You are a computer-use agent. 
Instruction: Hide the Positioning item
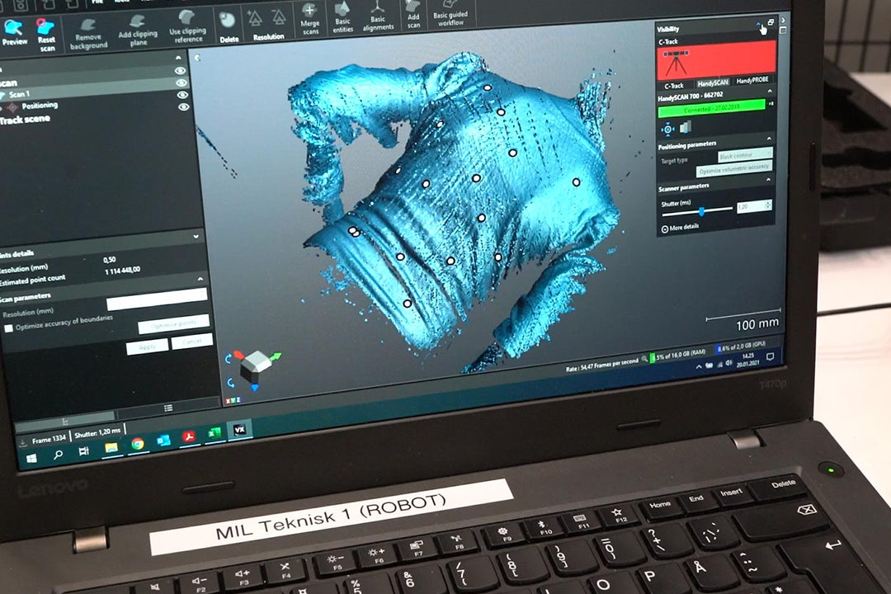coord(183,106)
